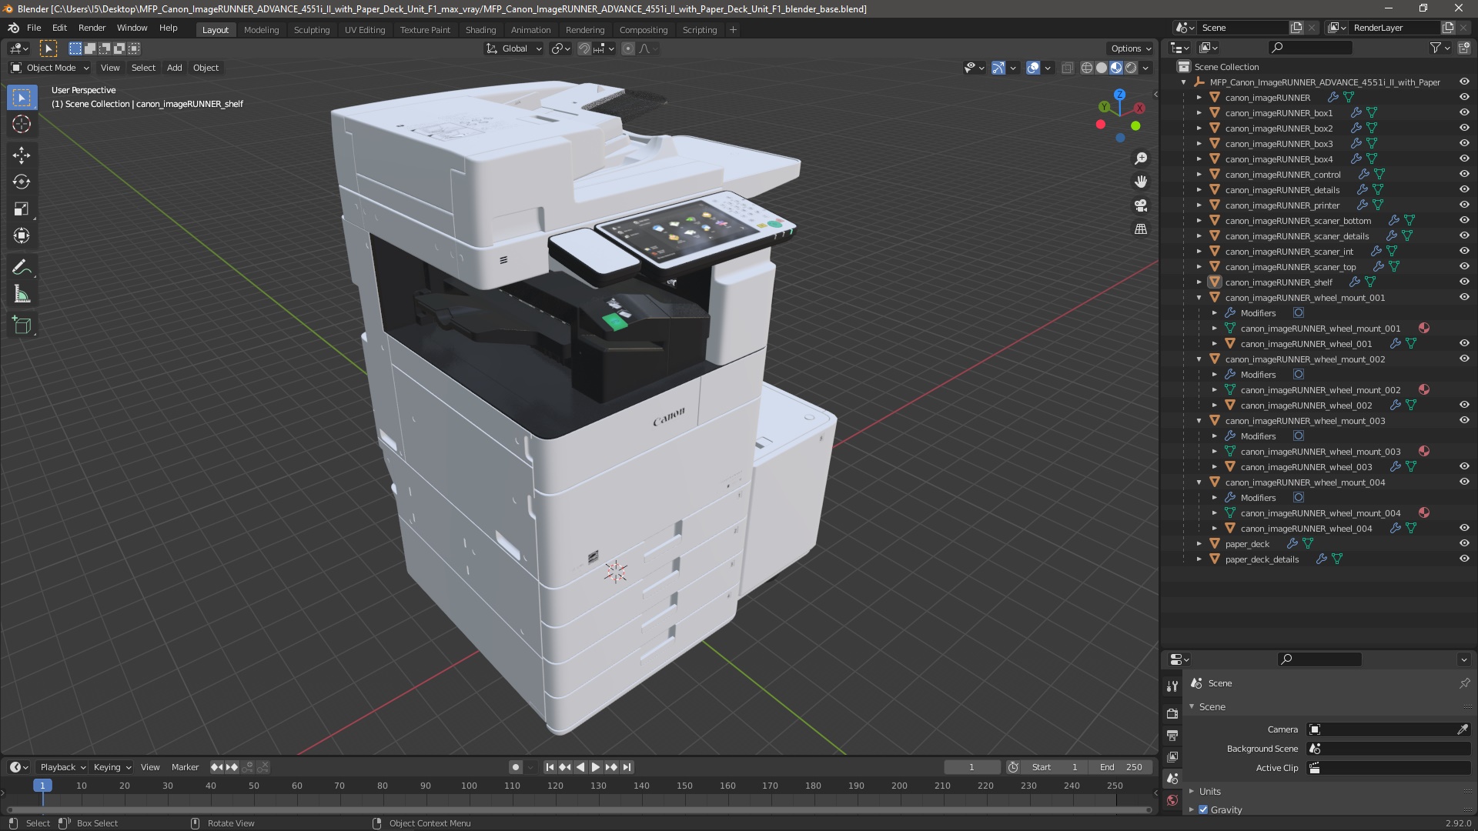1478x831 pixels.
Task: Hide canon_imageRUNNER_wheel_001 in viewport
Action: tap(1464, 343)
